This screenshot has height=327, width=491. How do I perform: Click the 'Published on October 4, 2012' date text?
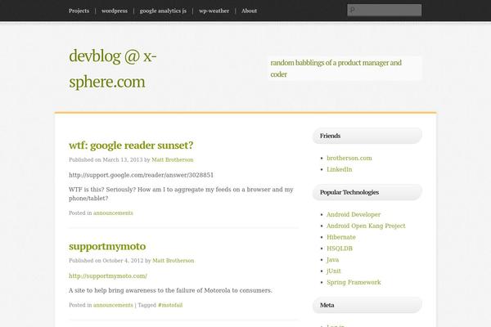[106, 260]
